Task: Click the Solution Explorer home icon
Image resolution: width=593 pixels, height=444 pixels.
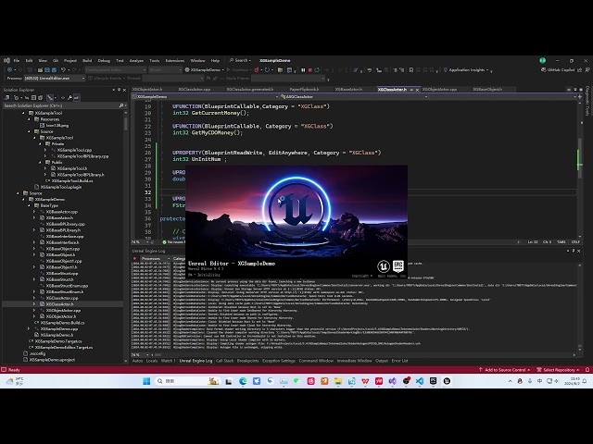Action: coord(6,98)
